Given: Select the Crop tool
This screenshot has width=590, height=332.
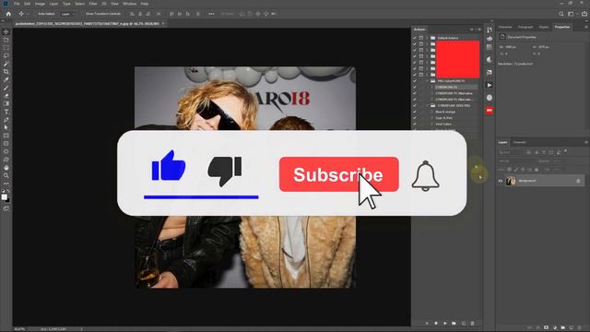Looking at the screenshot, I should click(6, 72).
